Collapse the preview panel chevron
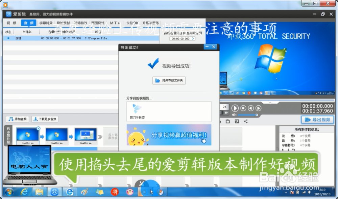This screenshot has height=199, width=338. pyautogui.click(x=270, y=103)
